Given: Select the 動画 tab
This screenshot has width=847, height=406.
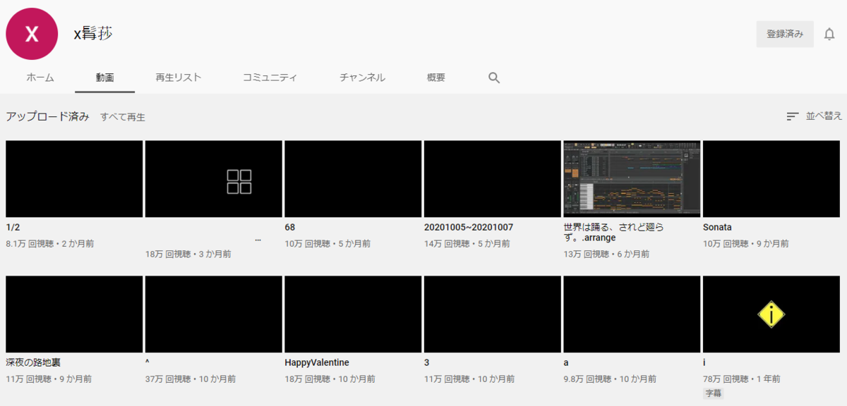Looking at the screenshot, I should (x=105, y=78).
